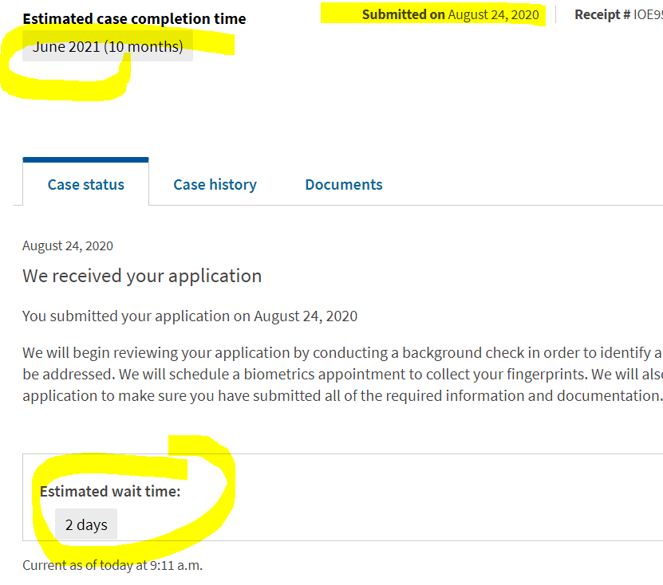
Task: Open the Documents tab
Action: tap(344, 185)
